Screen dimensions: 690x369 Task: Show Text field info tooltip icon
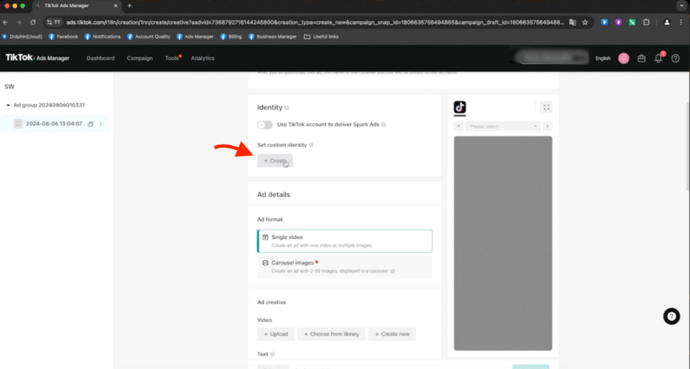click(272, 354)
